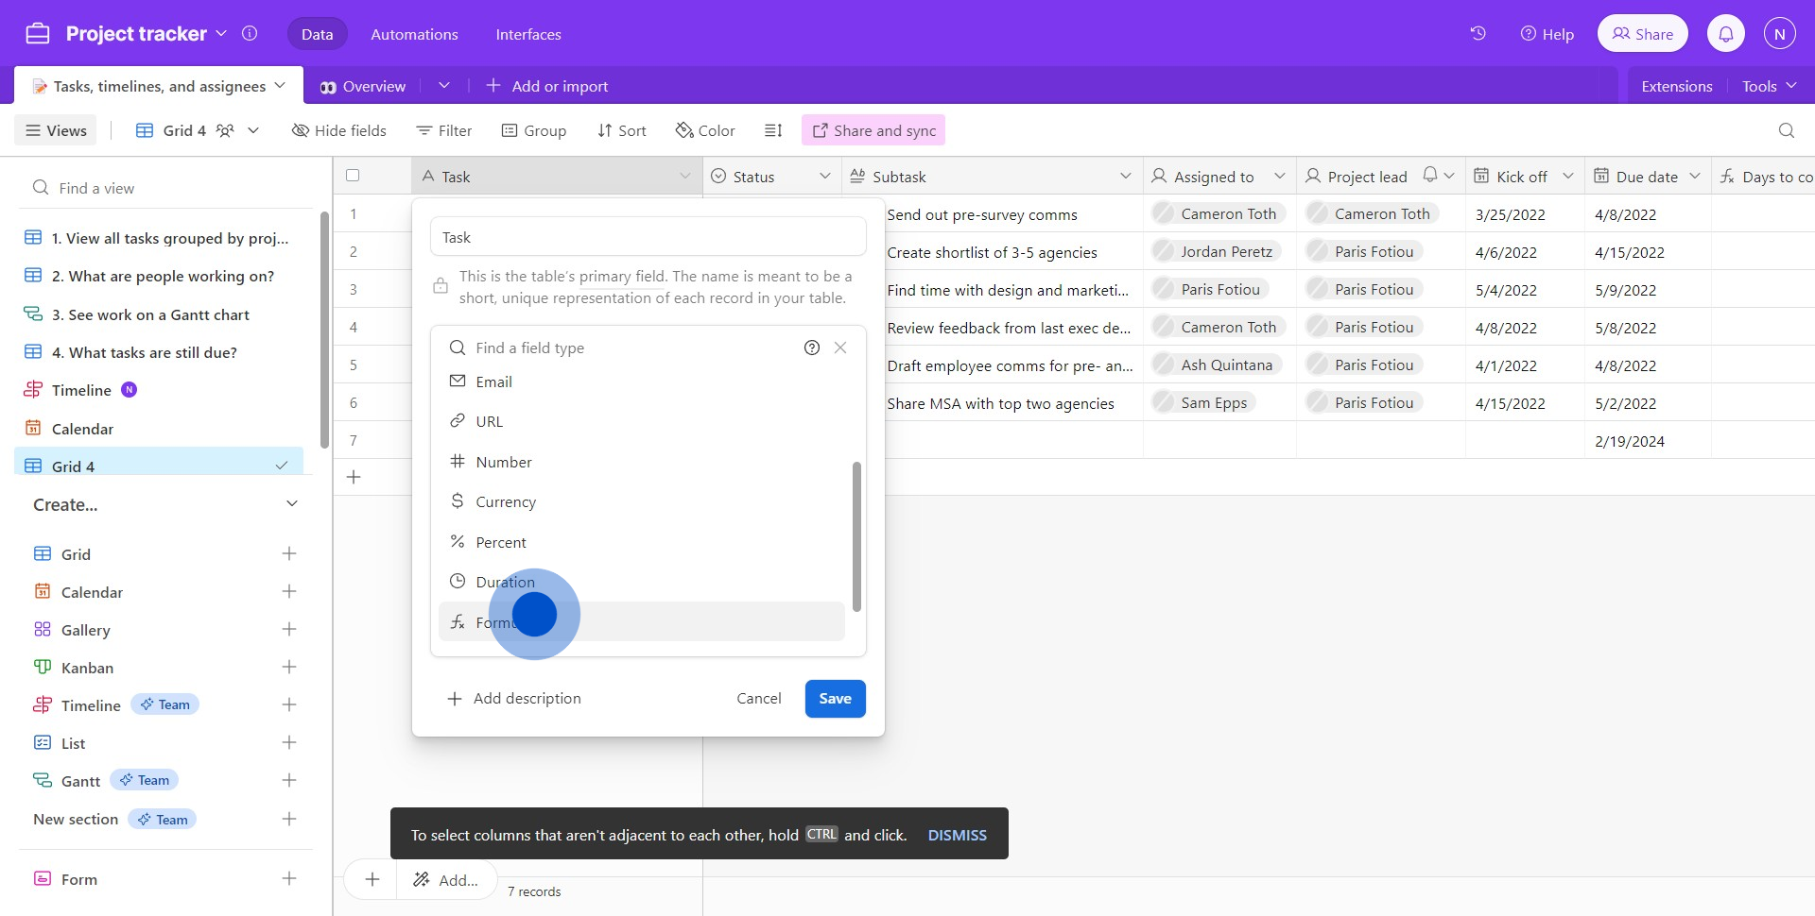Add a new row with plus icon
Screen dimensions: 1815x916
[x=354, y=477]
